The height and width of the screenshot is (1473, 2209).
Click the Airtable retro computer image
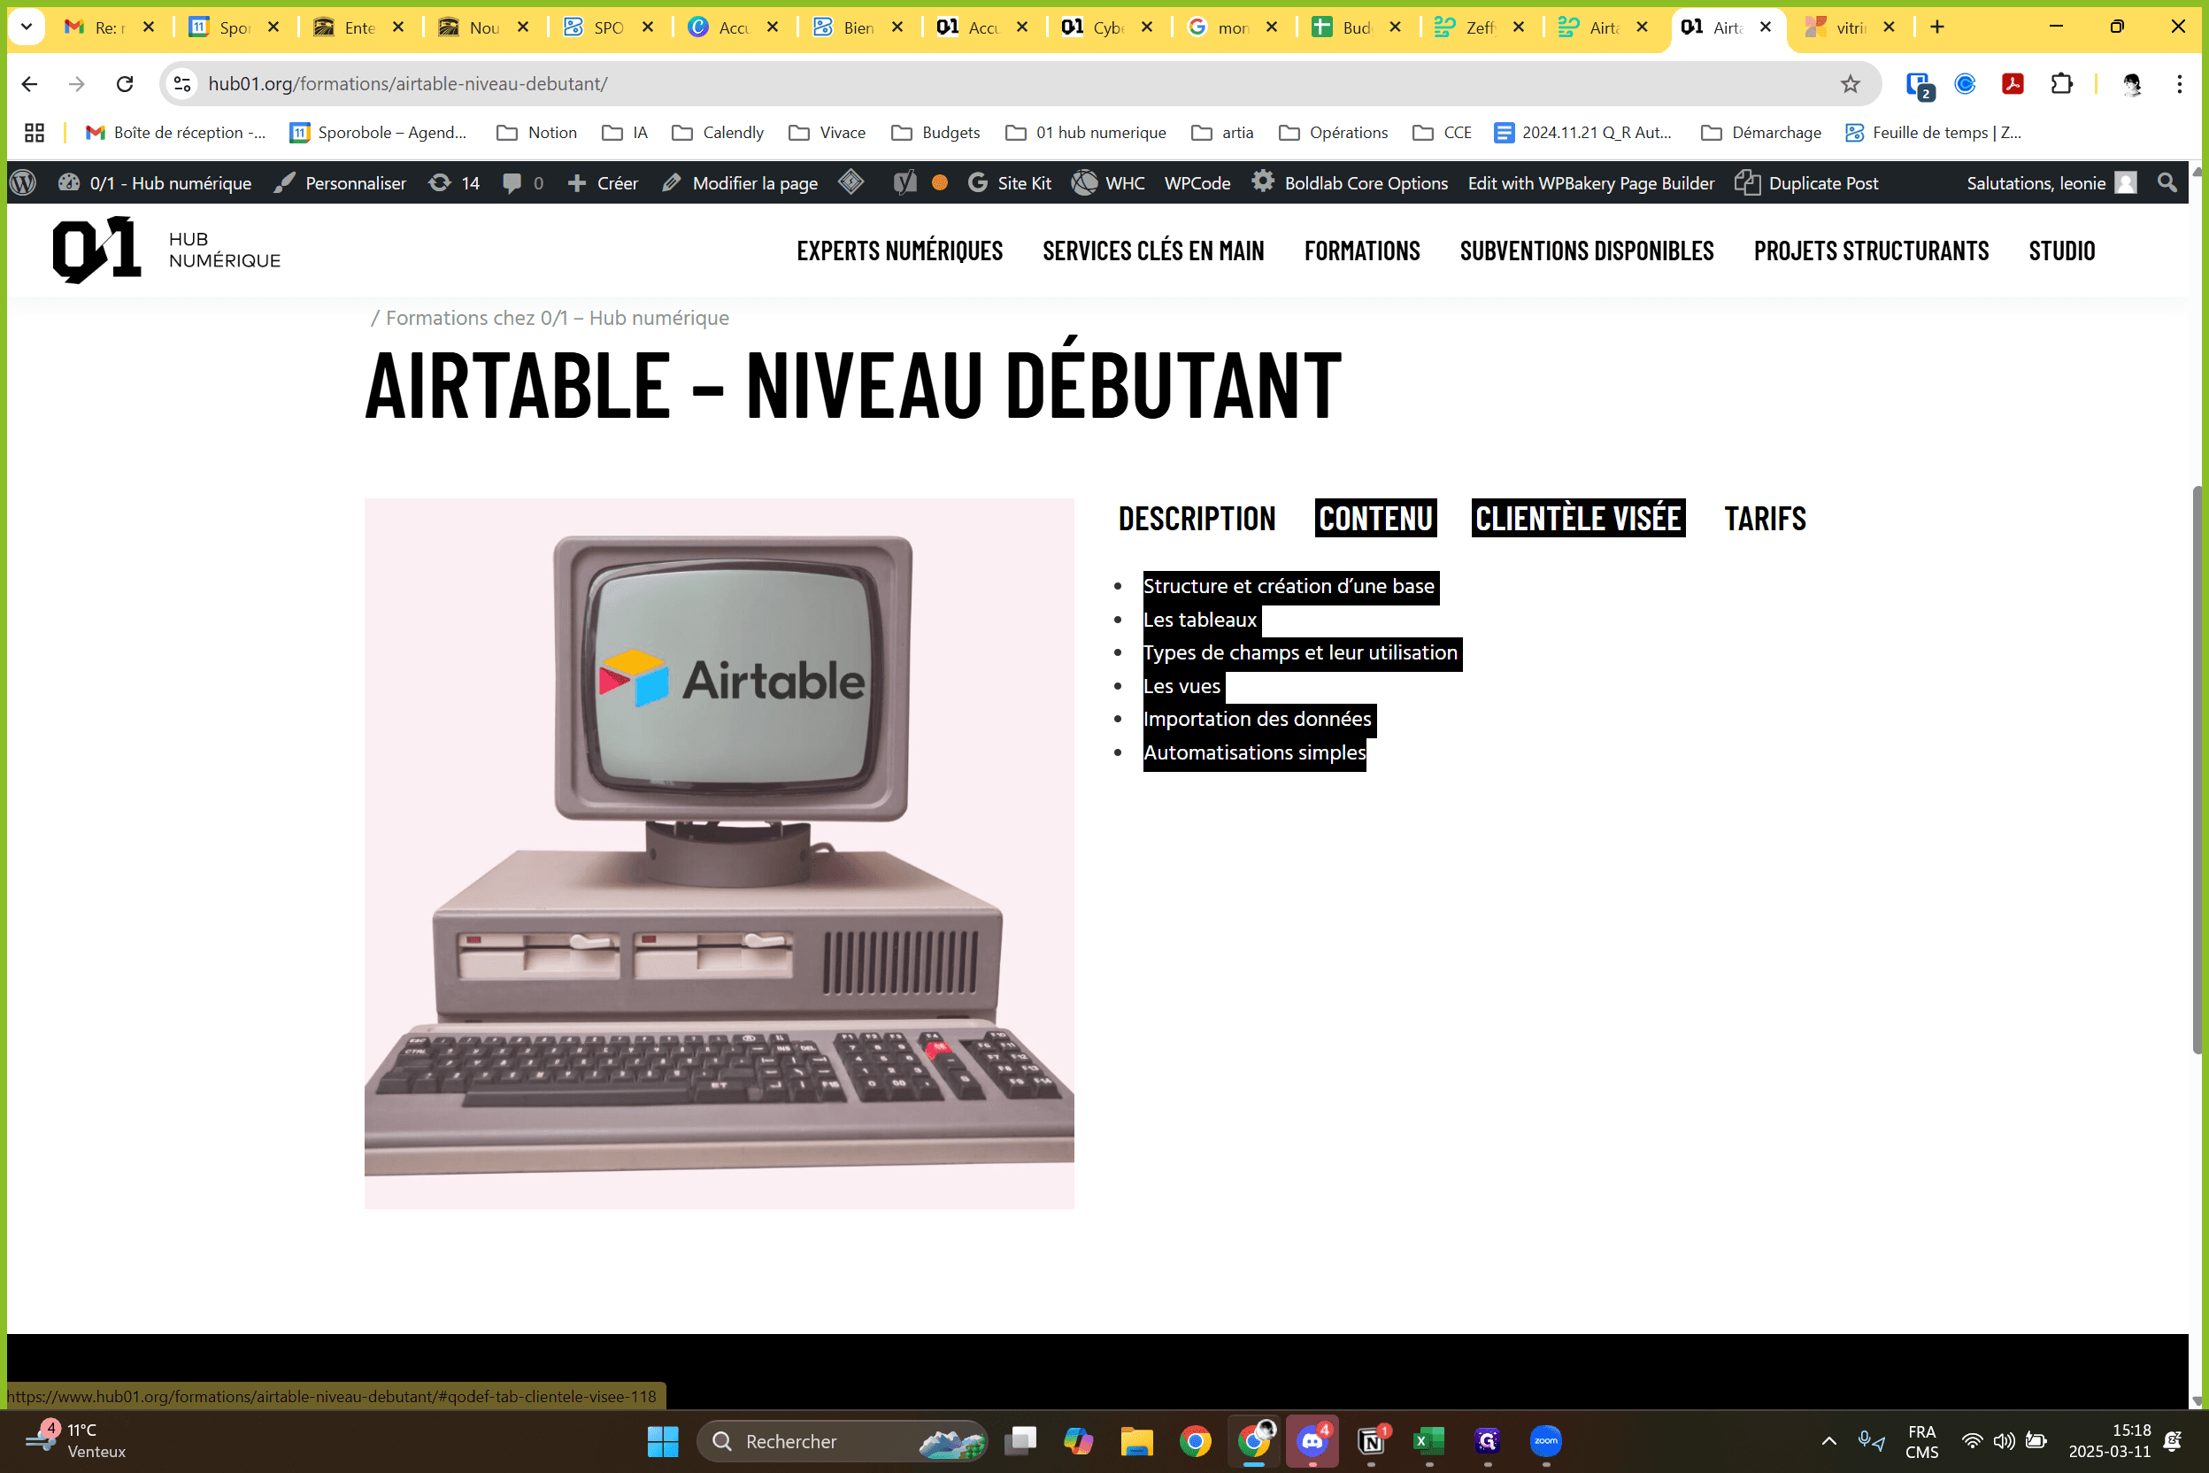[x=719, y=853]
